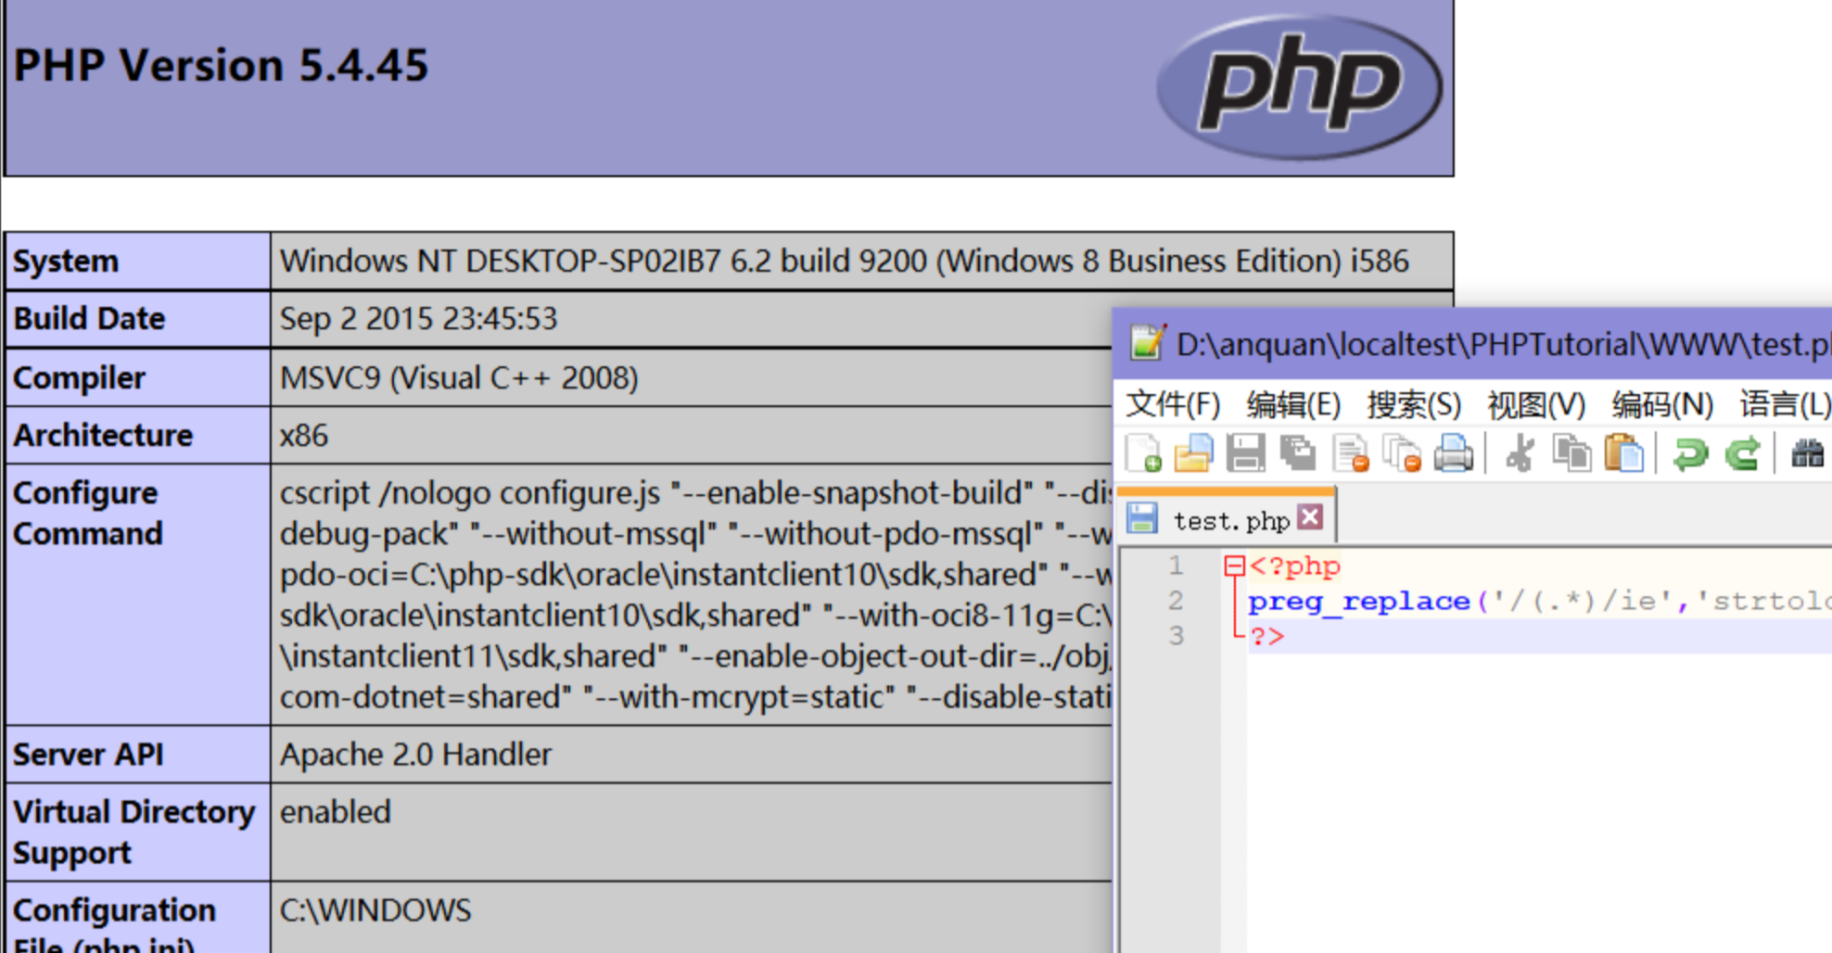Click the Windows NT DESKTOP-SP02IB7 system value

coord(845,261)
